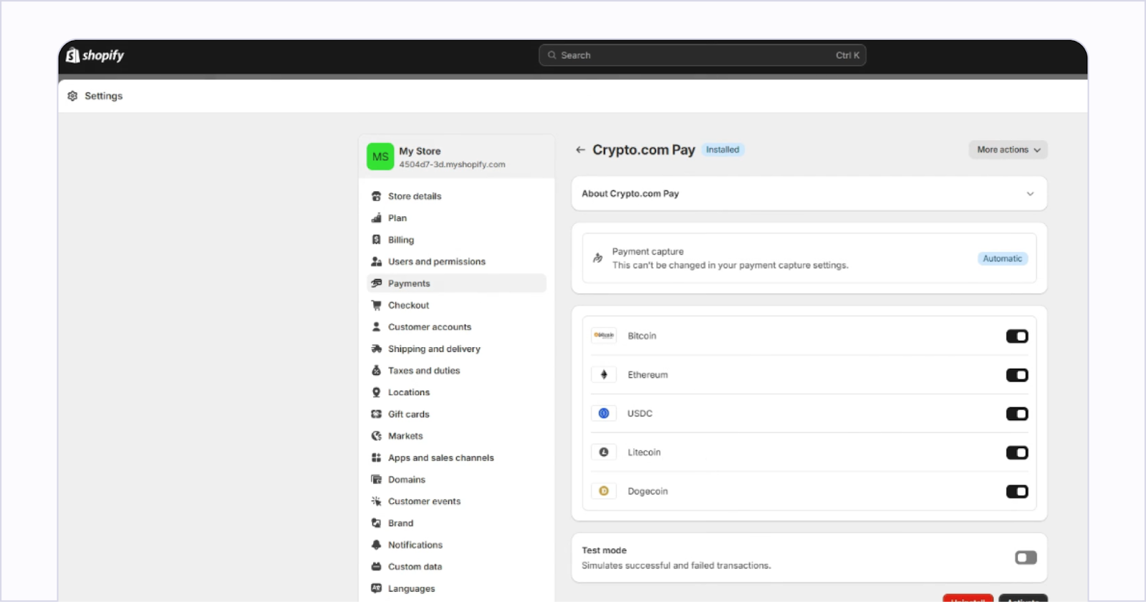Click the Domains icon
1146x602 pixels.
click(376, 480)
